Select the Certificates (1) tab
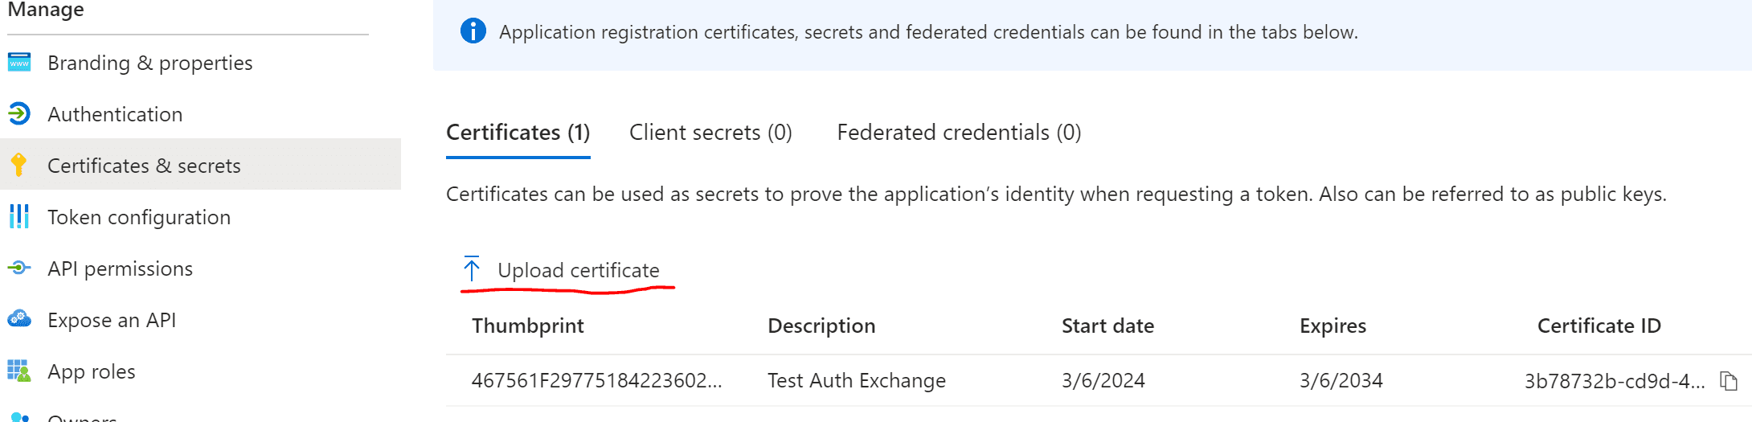The height and width of the screenshot is (422, 1752). coord(518,133)
